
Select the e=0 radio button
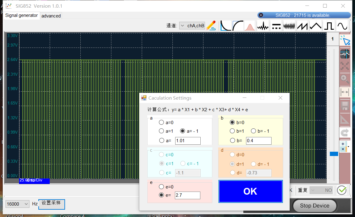161,187
